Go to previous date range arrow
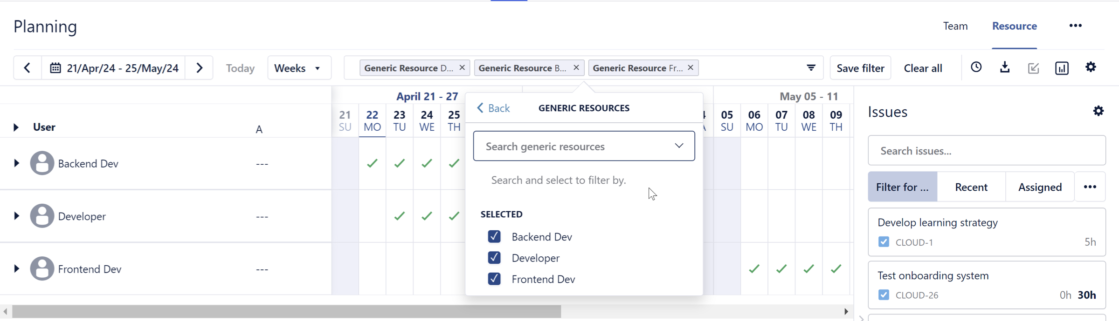Image resolution: width=1119 pixels, height=321 pixels. 28,68
